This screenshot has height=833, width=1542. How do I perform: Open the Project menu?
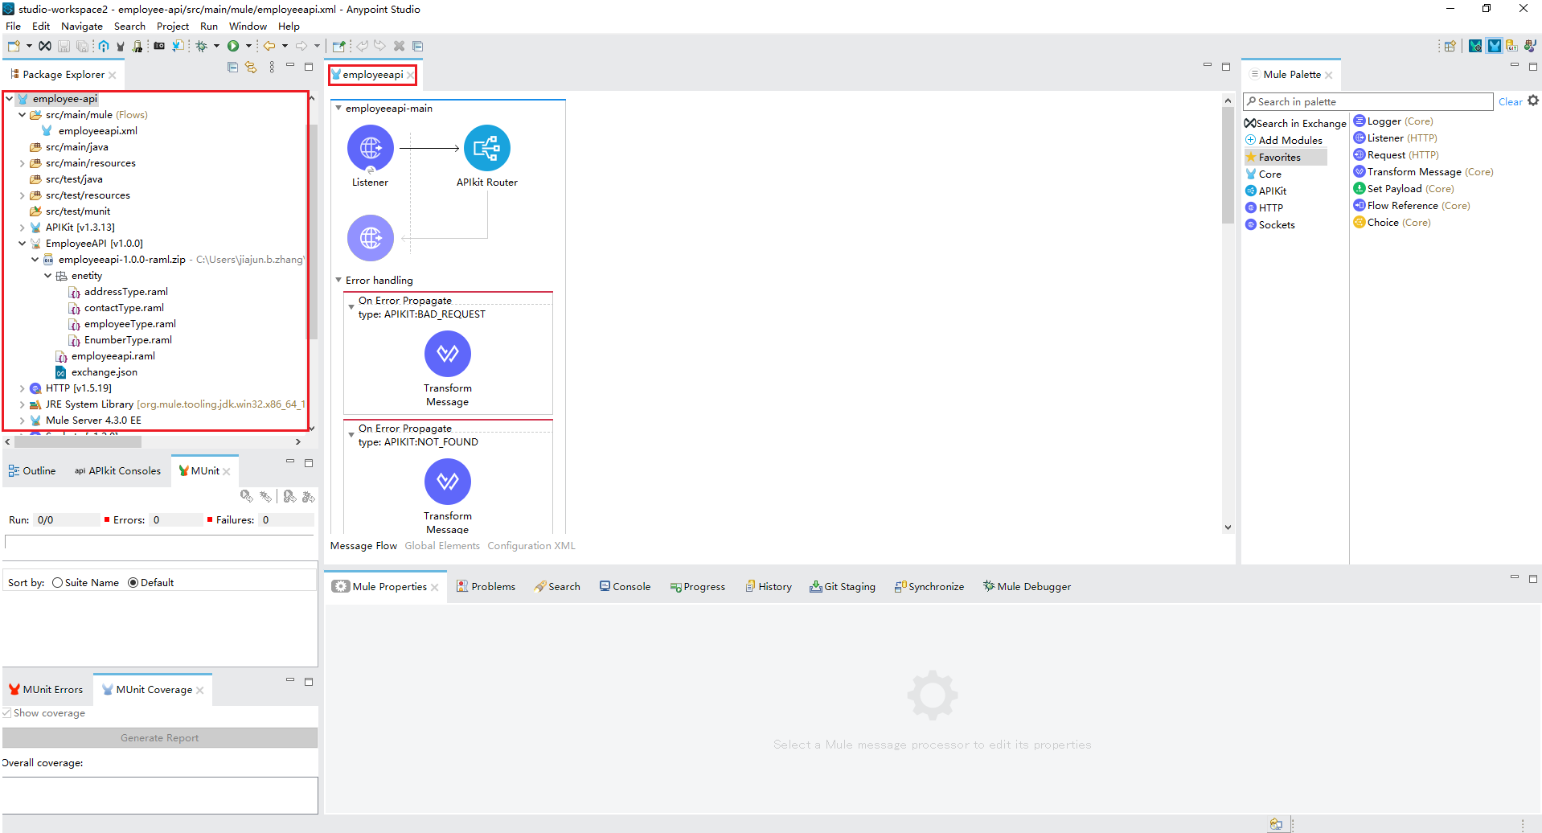click(x=173, y=27)
